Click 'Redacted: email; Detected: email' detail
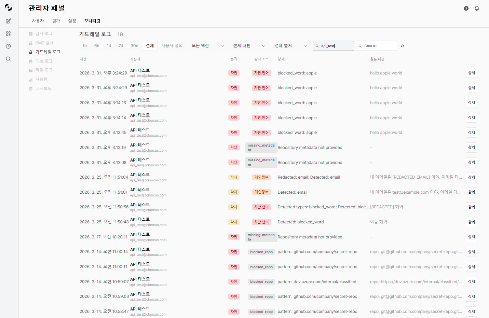This screenshot has width=489, height=318. point(309,177)
